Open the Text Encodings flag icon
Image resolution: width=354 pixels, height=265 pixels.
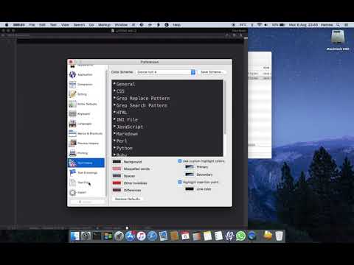point(72,172)
